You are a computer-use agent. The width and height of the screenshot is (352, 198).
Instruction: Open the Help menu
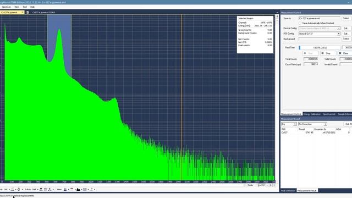coord(32,7)
